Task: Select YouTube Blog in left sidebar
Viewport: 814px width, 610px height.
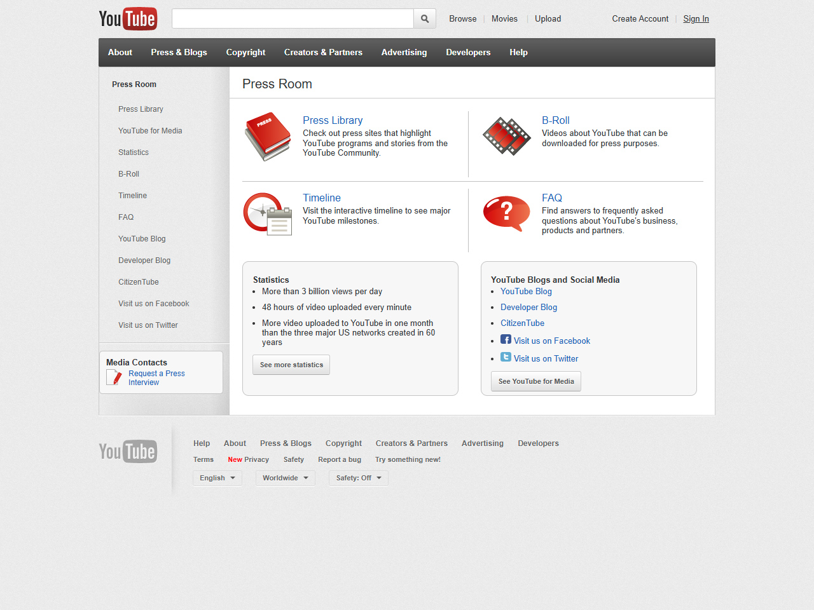Action: coord(142,239)
